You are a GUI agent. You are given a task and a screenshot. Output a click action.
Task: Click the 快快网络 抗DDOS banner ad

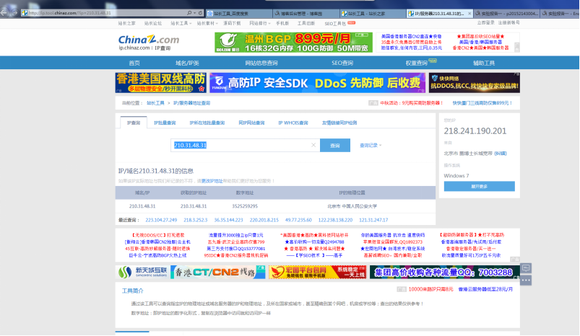coord(475,83)
